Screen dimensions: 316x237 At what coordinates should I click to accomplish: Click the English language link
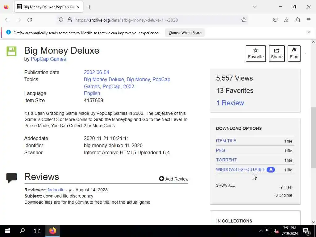pos(92,93)
